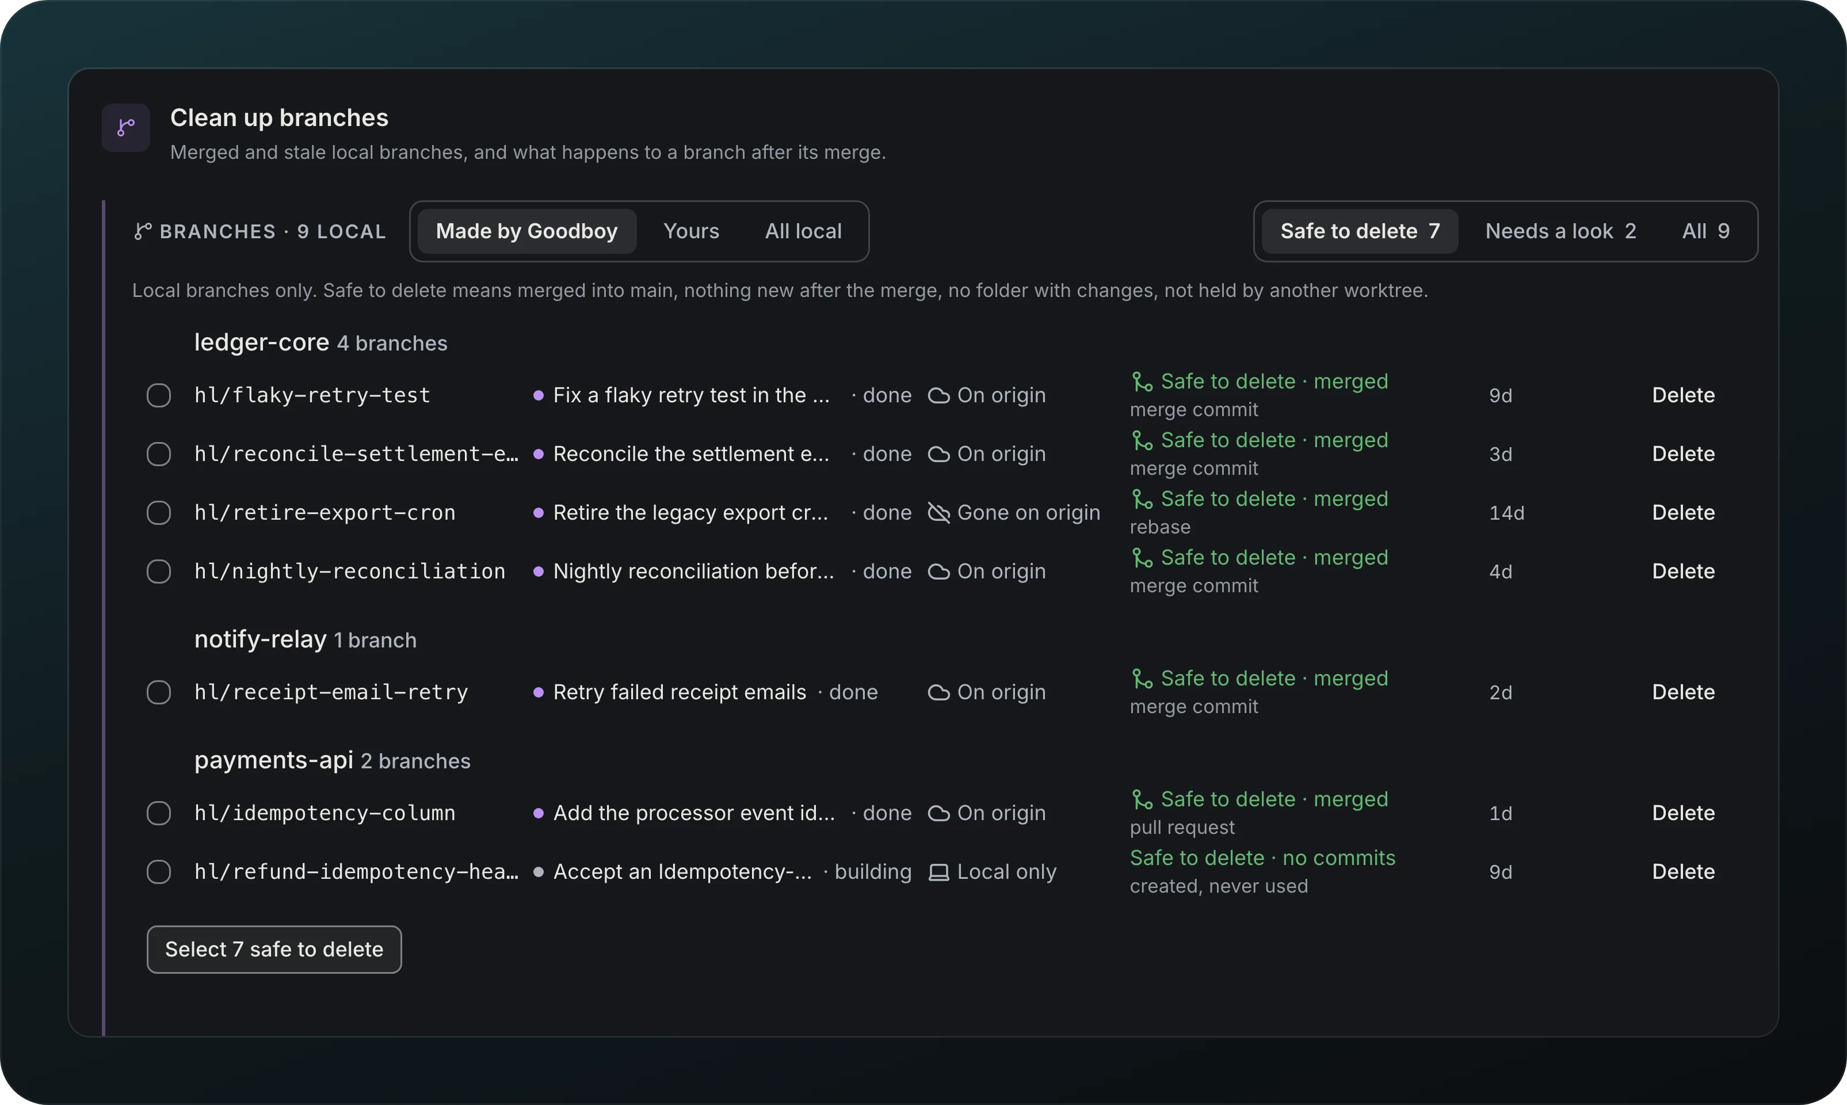Click the payments-api group heading
Image resolution: width=1847 pixels, height=1105 pixels.
(273, 760)
